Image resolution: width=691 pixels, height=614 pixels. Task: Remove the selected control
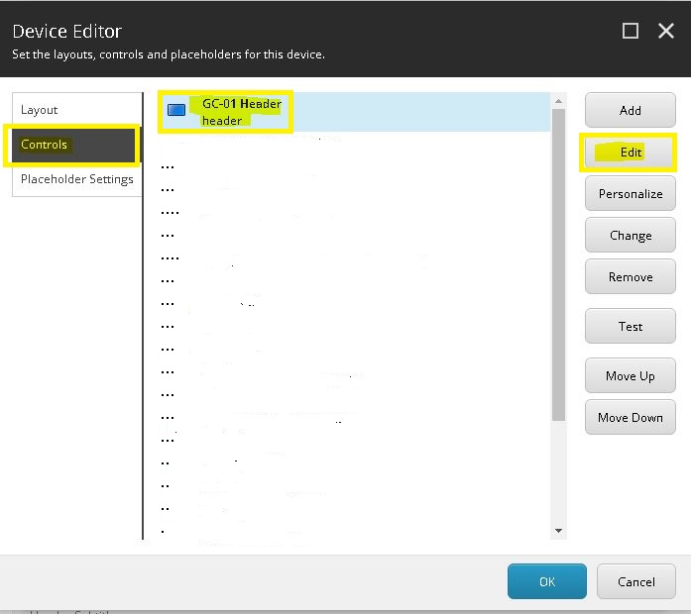pos(631,277)
